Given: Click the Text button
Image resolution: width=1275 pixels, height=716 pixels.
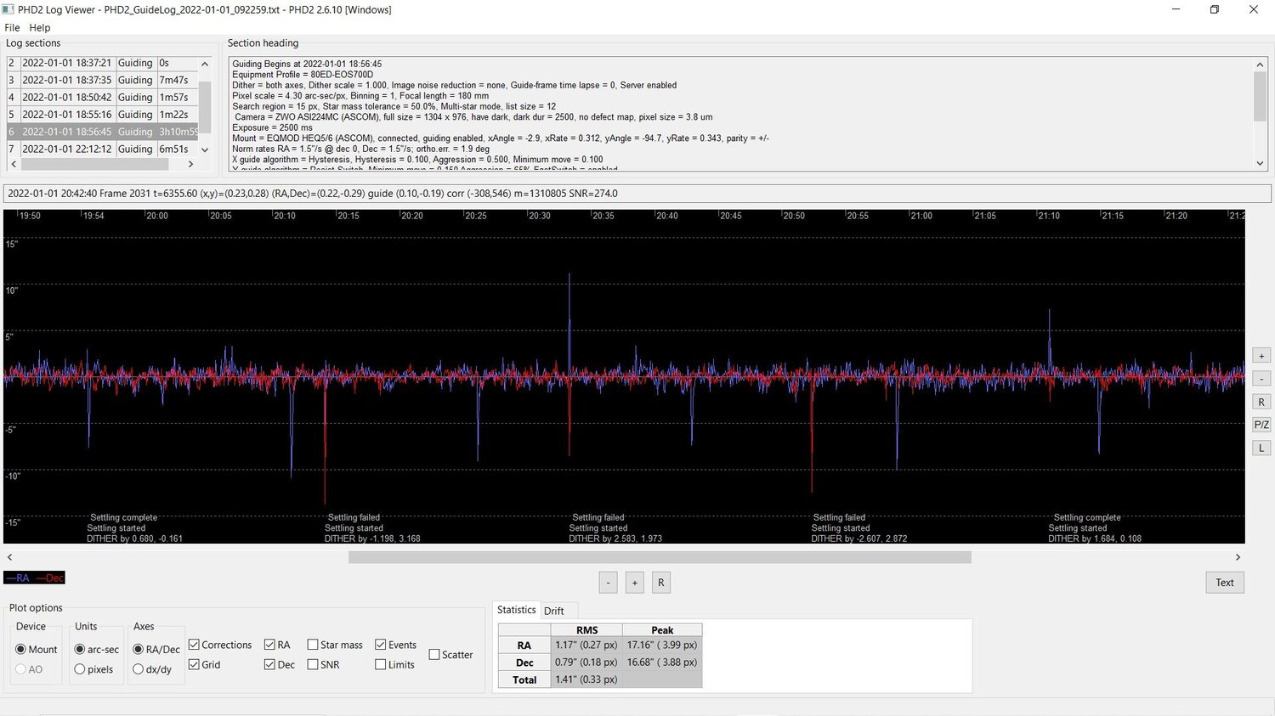Looking at the screenshot, I should pyautogui.click(x=1224, y=583).
